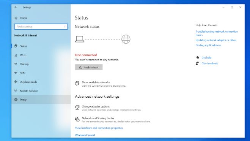The height and width of the screenshot is (141, 250).
Task: Focus the Find a setting search box
Action: [x=41, y=27]
